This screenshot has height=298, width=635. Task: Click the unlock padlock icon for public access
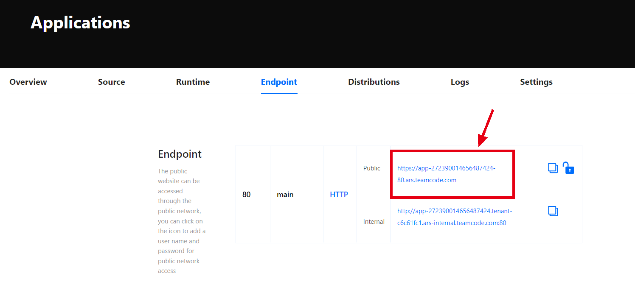(x=568, y=168)
